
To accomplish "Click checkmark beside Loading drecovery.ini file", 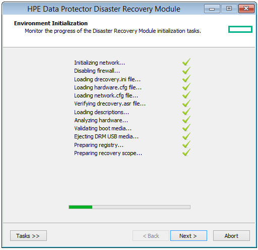I will [186, 78].
